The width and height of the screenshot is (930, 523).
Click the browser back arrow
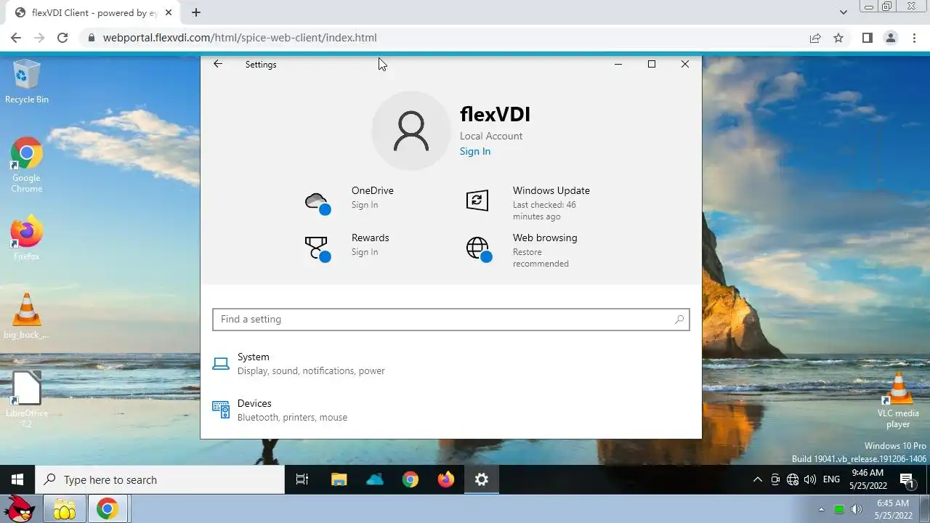coord(16,38)
